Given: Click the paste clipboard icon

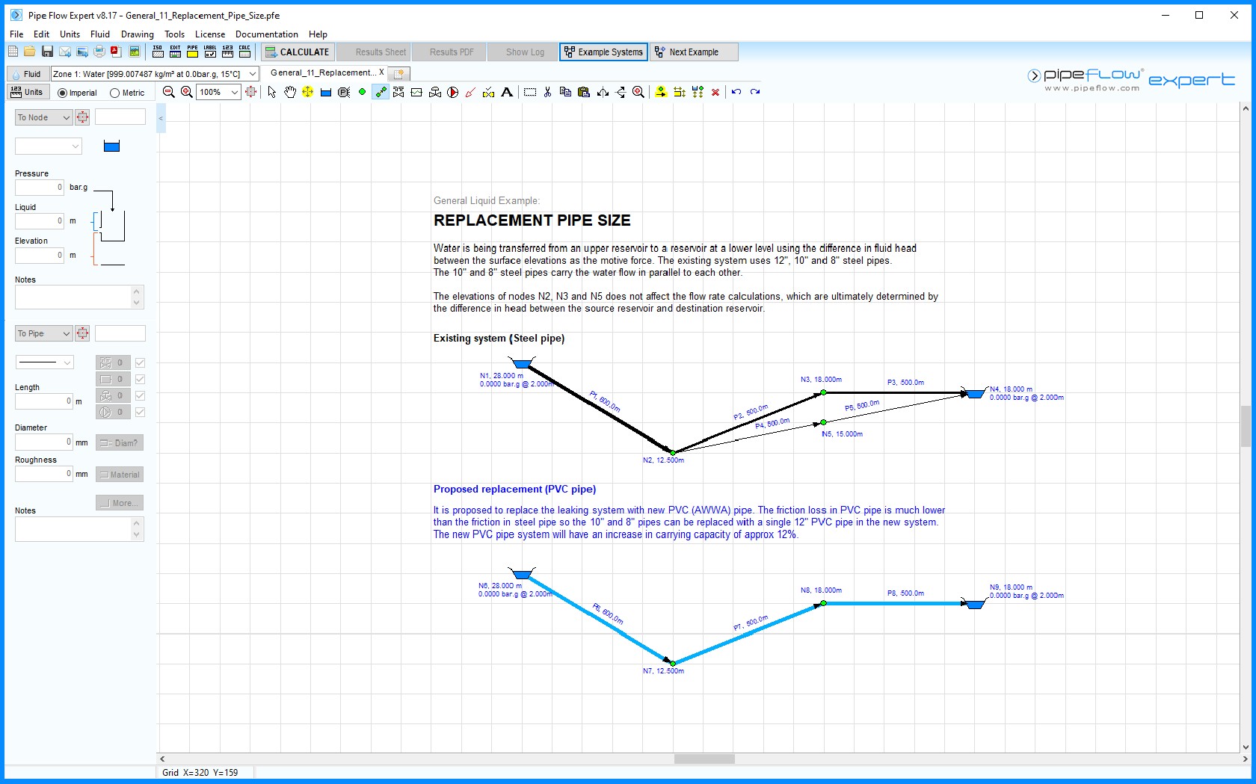Looking at the screenshot, I should click(584, 92).
